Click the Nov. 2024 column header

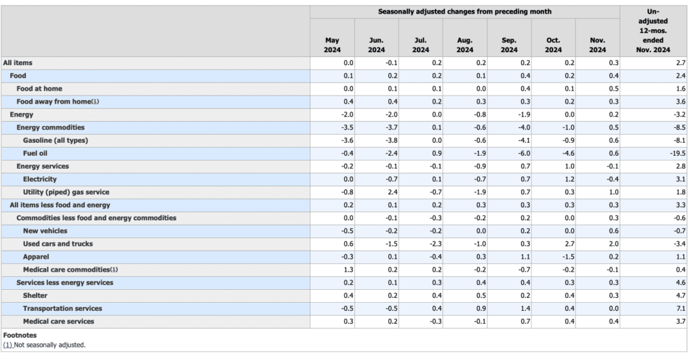coord(597,45)
